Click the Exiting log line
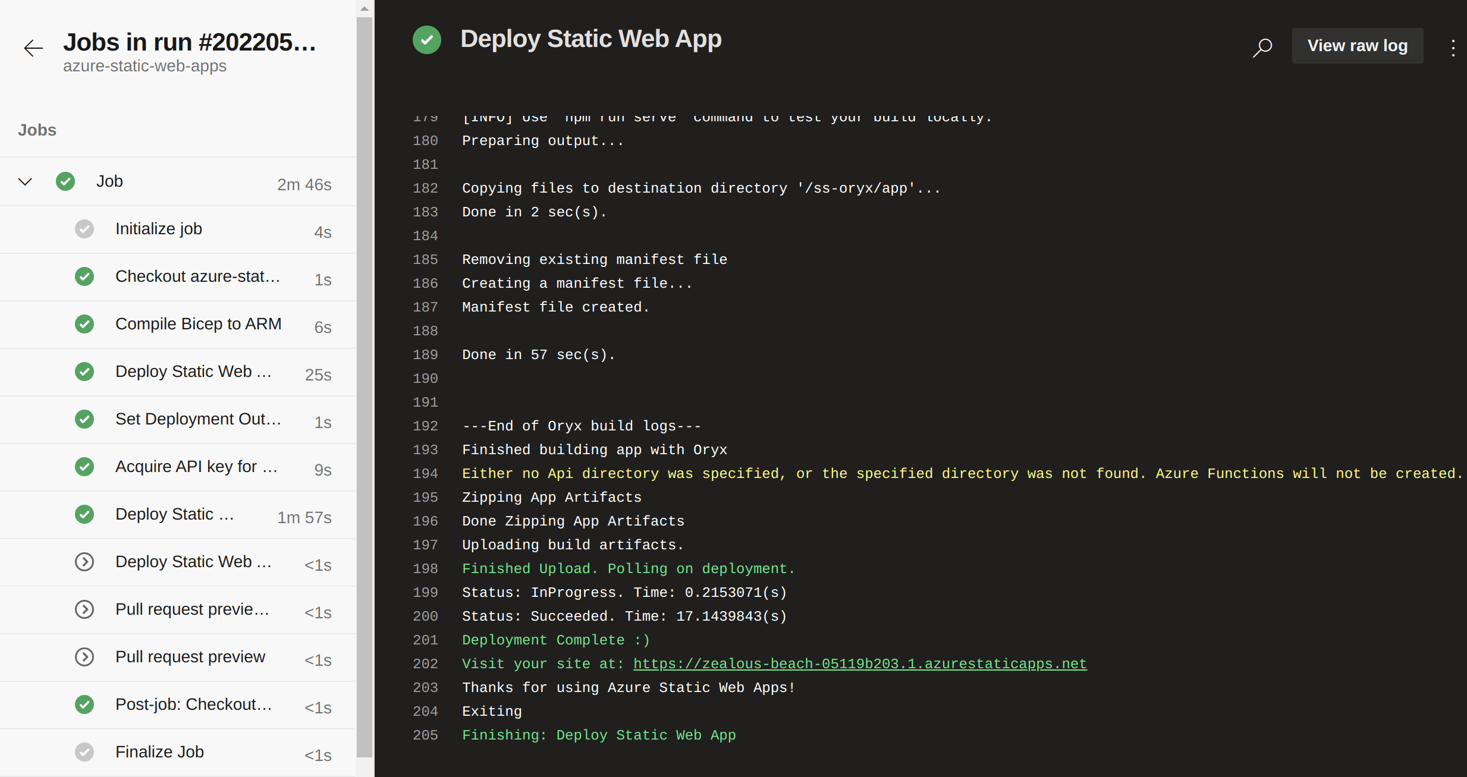This screenshot has height=777, width=1467. (x=492, y=712)
